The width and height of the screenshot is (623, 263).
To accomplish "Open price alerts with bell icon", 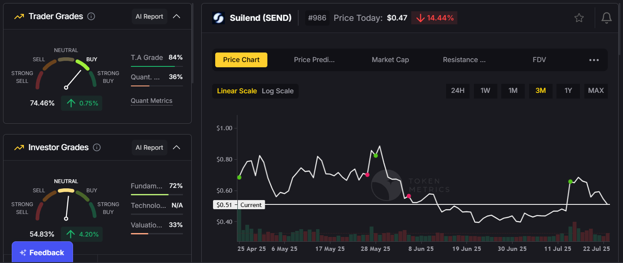I will (606, 18).
